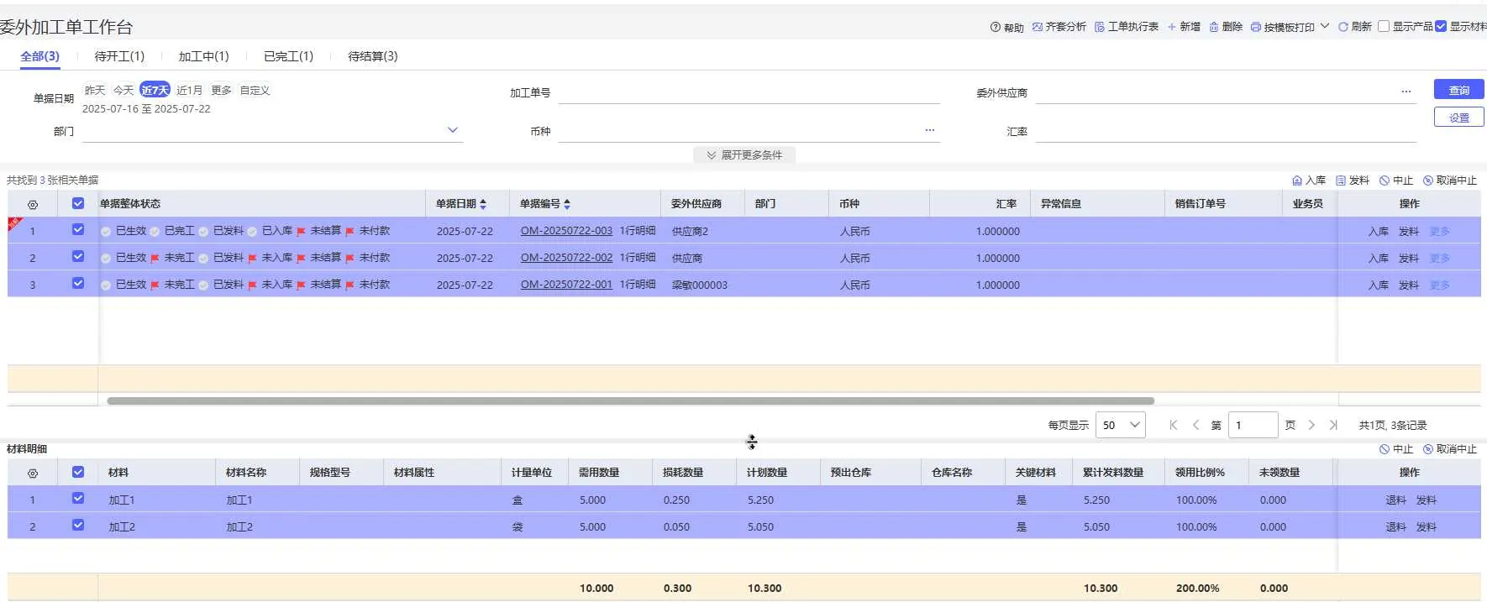Click 入库 in row OM-20250722-003
Screen dimensions: 1487x602
pos(1379,232)
